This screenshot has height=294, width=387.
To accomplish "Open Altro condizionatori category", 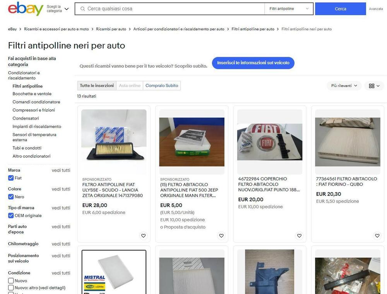I will tap(31, 156).
